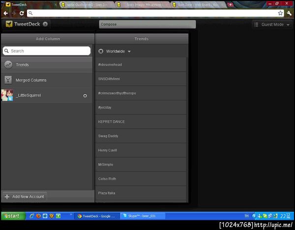Click the orange round quick launch icon

pos(52,216)
